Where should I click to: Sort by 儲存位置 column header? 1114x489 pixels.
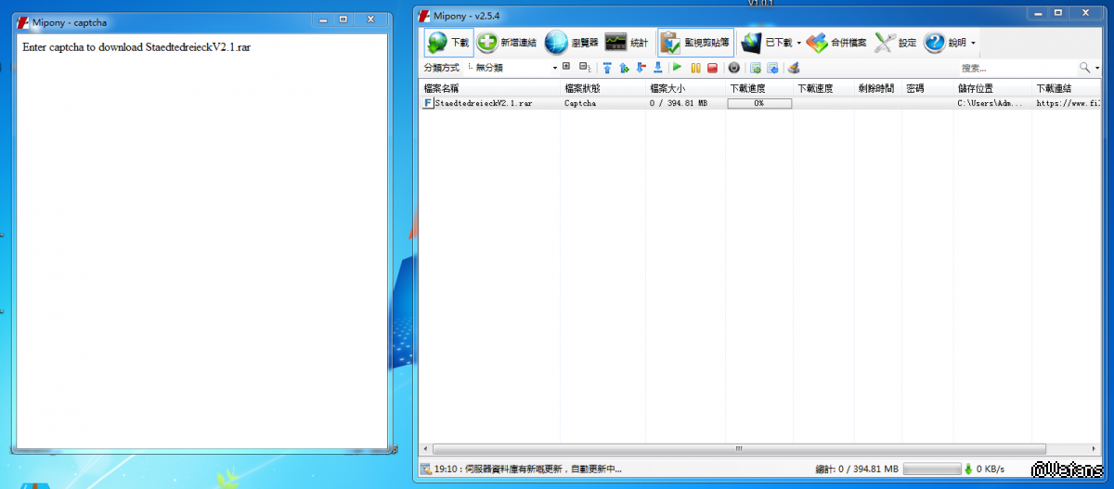coord(993,88)
